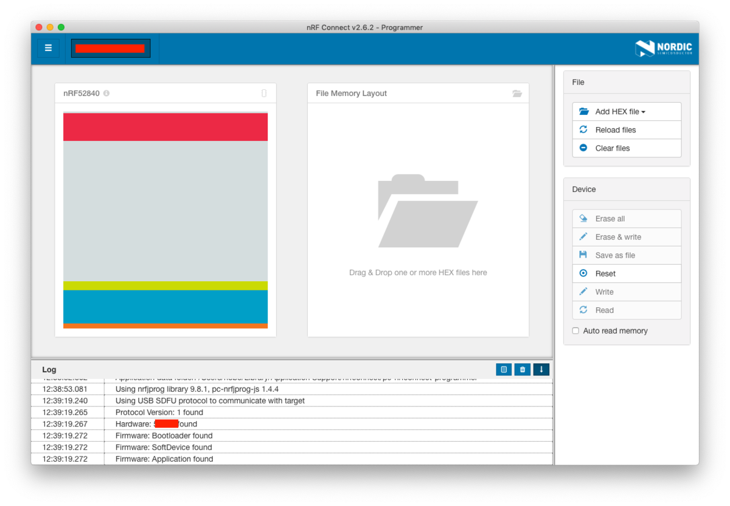Enable Auto read memory checkbox
730x506 pixels.
point(575,331)
